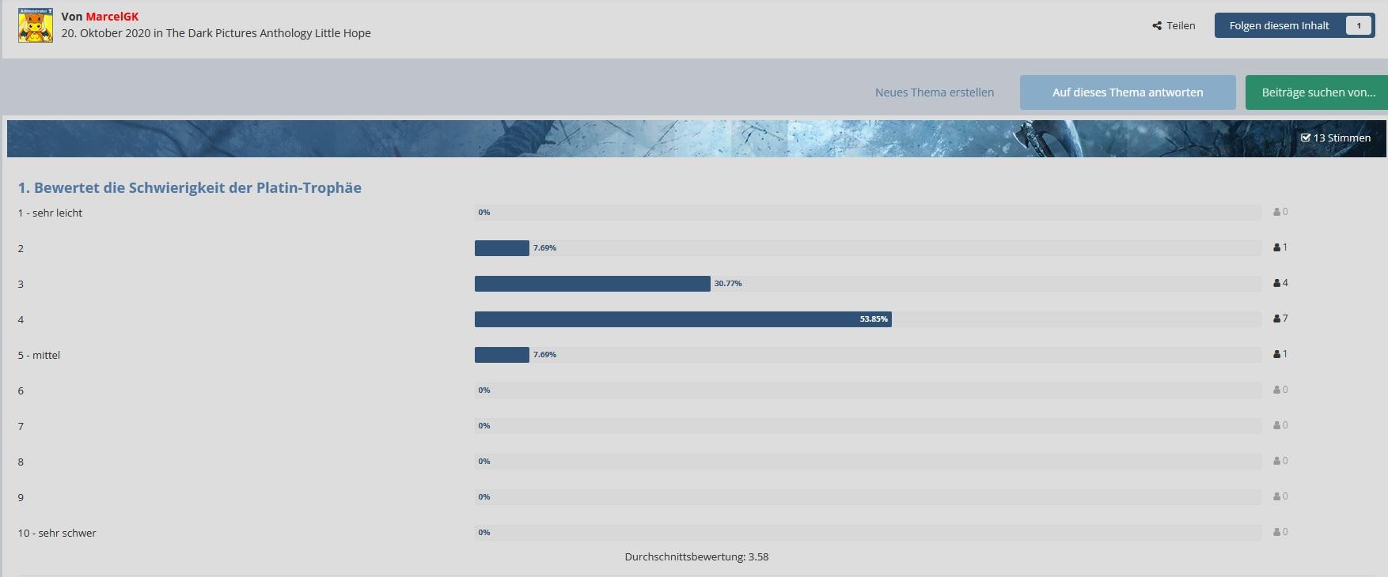Viewport: 1388px width, 577px height.
Task: Click voter icon for rating 2
Action: click(1276, 247)
